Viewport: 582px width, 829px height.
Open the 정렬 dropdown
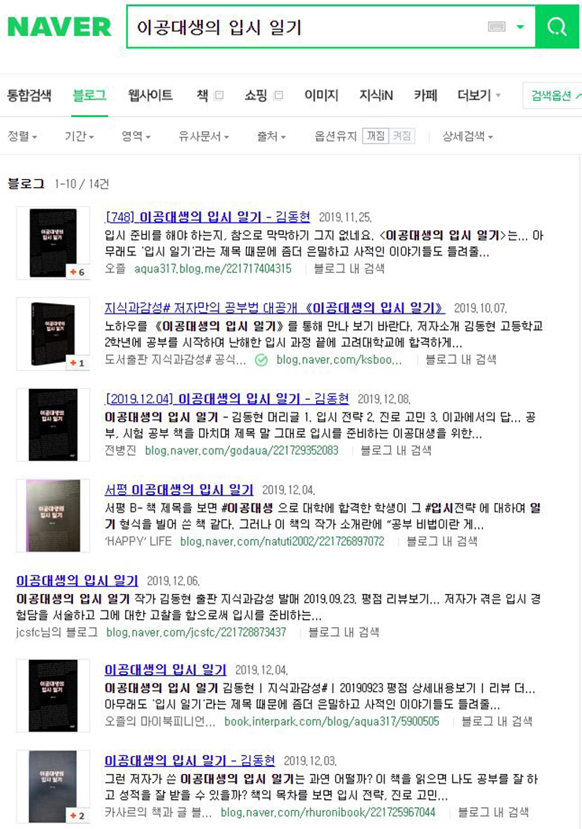click(22, 137)
